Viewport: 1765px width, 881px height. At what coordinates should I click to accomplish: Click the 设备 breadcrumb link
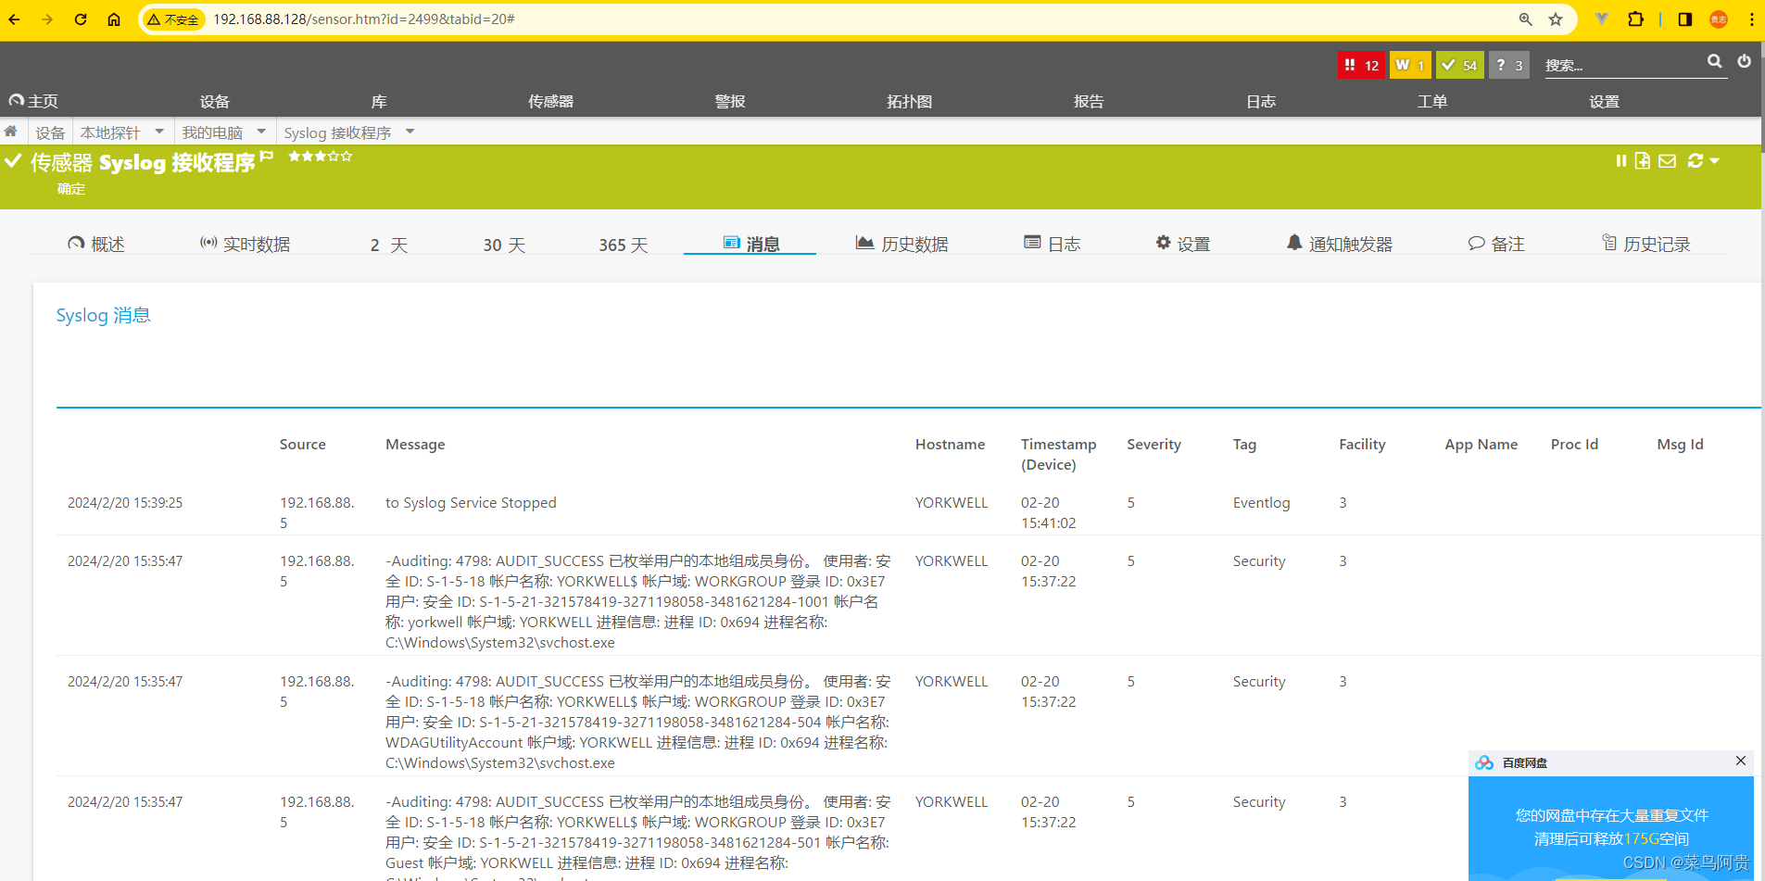point(50,132)
